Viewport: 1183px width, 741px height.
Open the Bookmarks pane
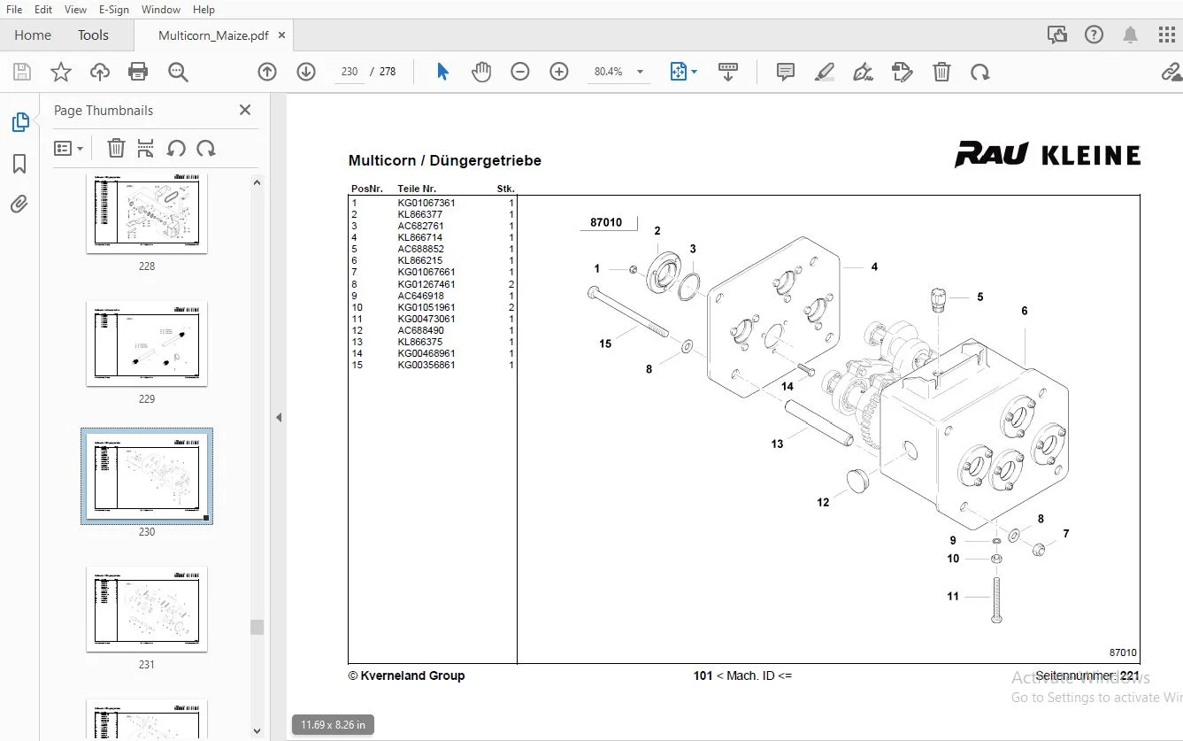19,164
